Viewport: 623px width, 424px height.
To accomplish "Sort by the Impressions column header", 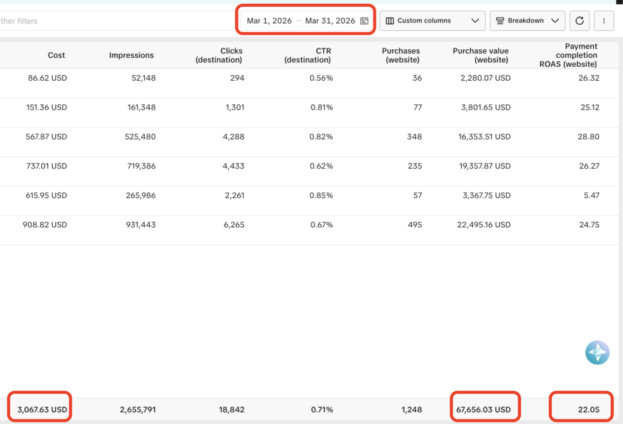I will click(x=131, y=55).
